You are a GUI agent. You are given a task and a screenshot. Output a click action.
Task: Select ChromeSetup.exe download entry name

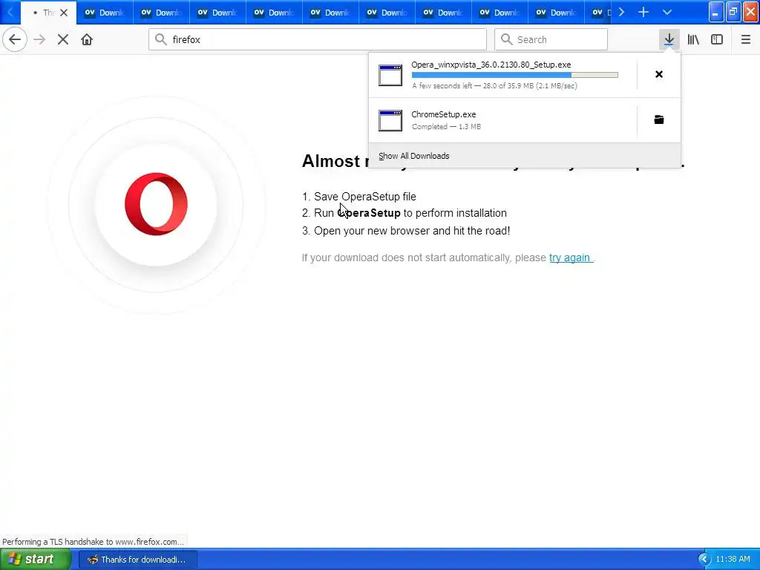[x=444, y=114]
